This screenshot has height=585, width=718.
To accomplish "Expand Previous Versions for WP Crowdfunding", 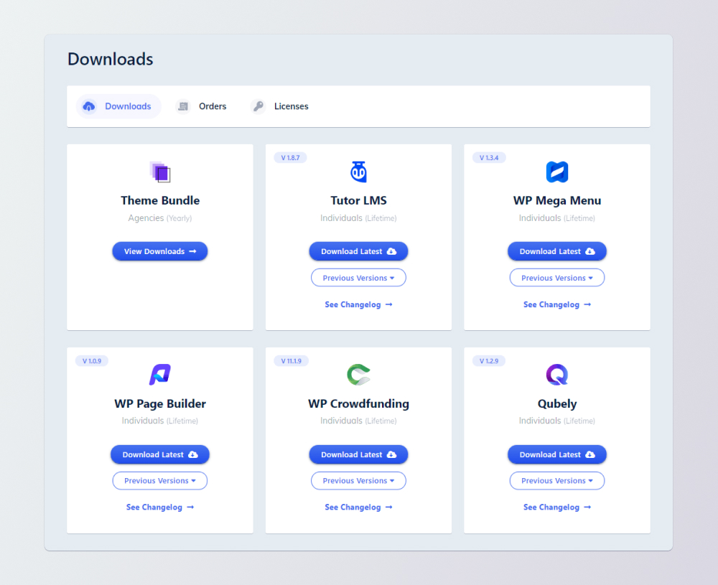I will click(x=358, y=481).
